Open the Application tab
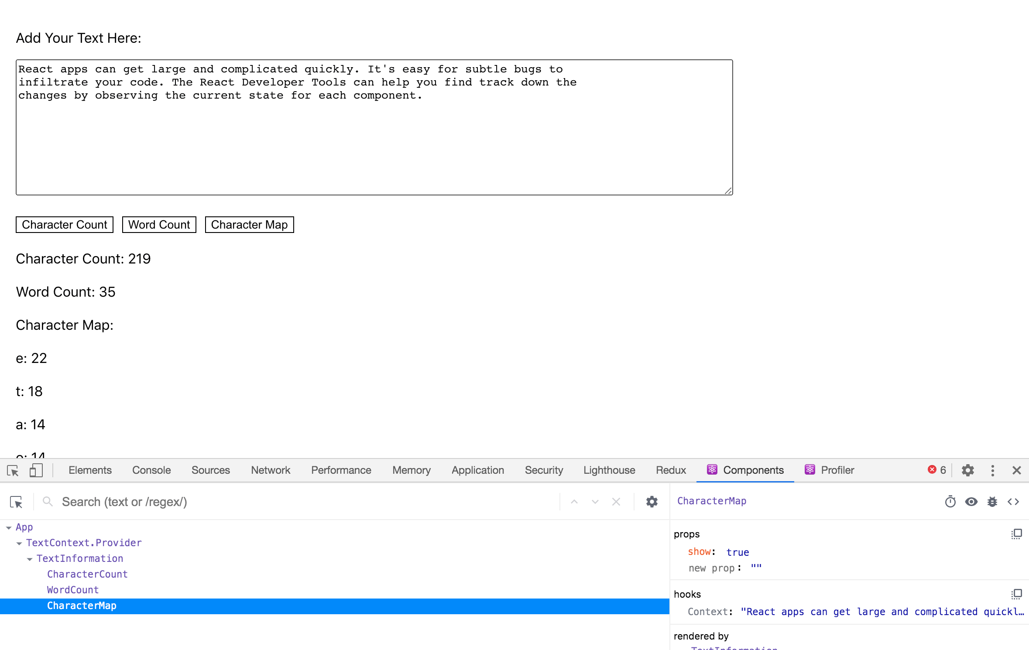This screenshot has width=1029, height=650. [x=478, y=470]
